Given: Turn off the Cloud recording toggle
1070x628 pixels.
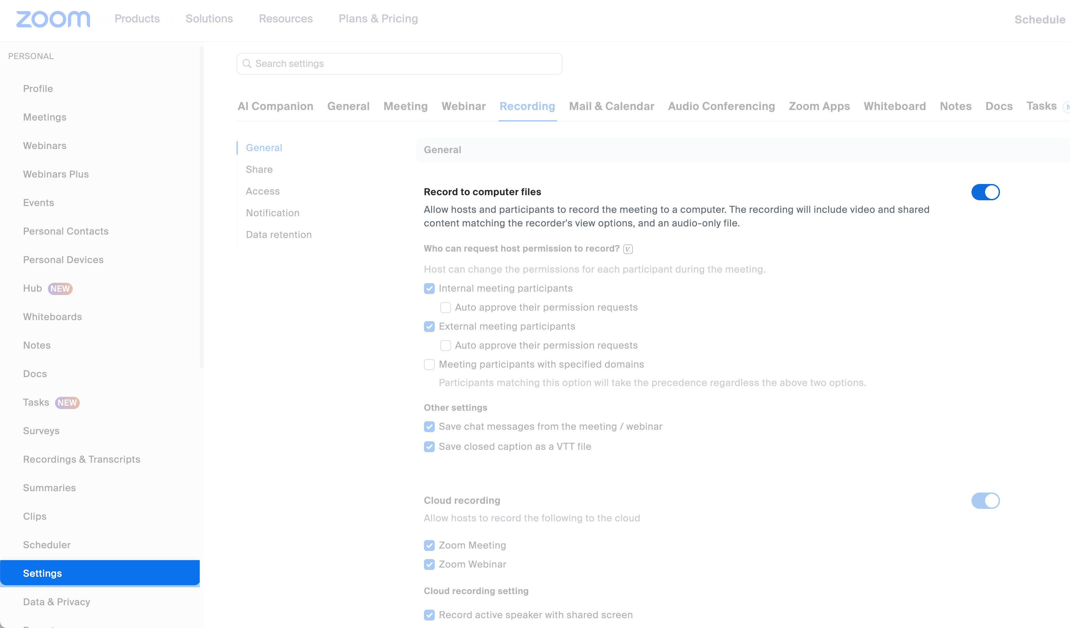Looking at the screenshot, I should pos(985,500).
